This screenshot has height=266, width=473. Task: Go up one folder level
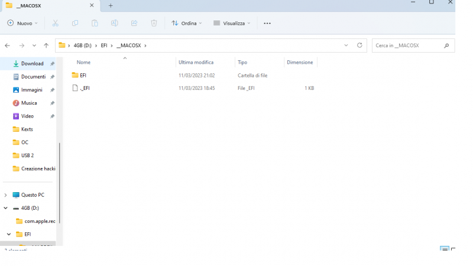point(46,46)
